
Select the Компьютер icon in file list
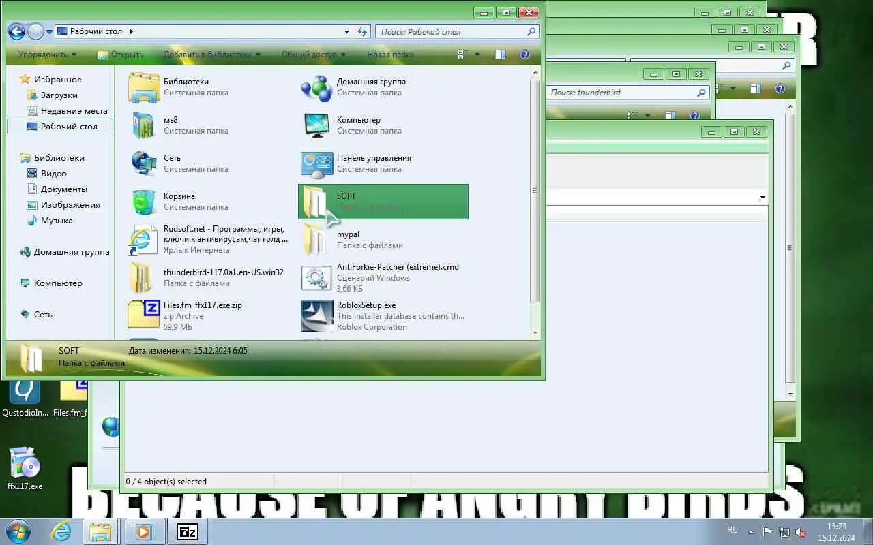(316, 125)
